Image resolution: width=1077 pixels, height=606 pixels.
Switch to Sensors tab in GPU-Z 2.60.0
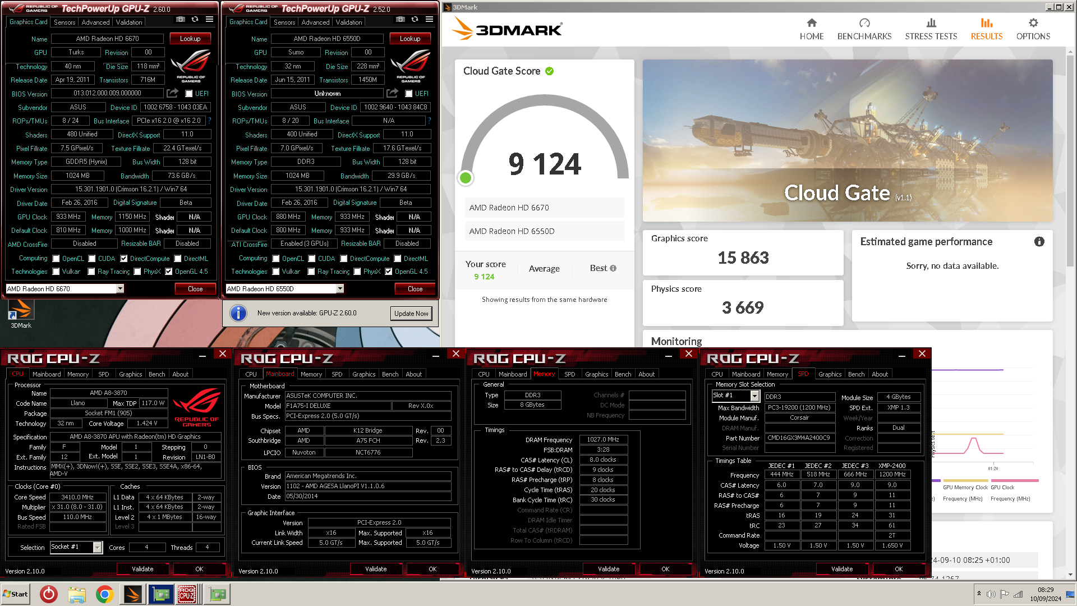coord(65,22)
